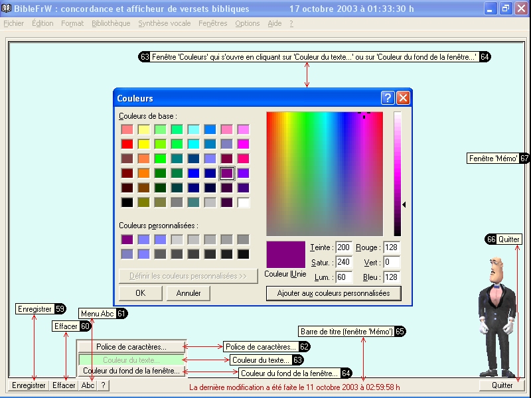The width and height of the screenshot is (531, 398).
Task: Click the luminosity slider bar
Action: [x=397, y=174]
